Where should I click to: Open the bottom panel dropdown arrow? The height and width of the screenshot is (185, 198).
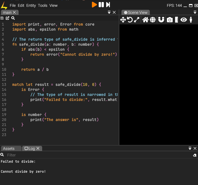[x=190, y=148]
